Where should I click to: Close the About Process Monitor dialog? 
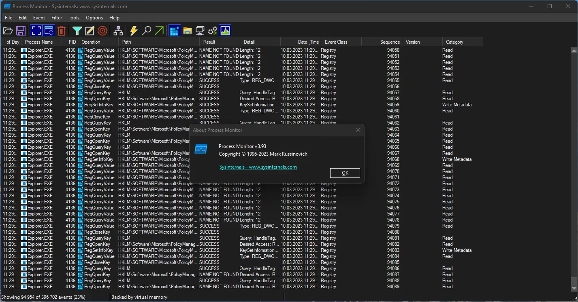tap(358, 130)
